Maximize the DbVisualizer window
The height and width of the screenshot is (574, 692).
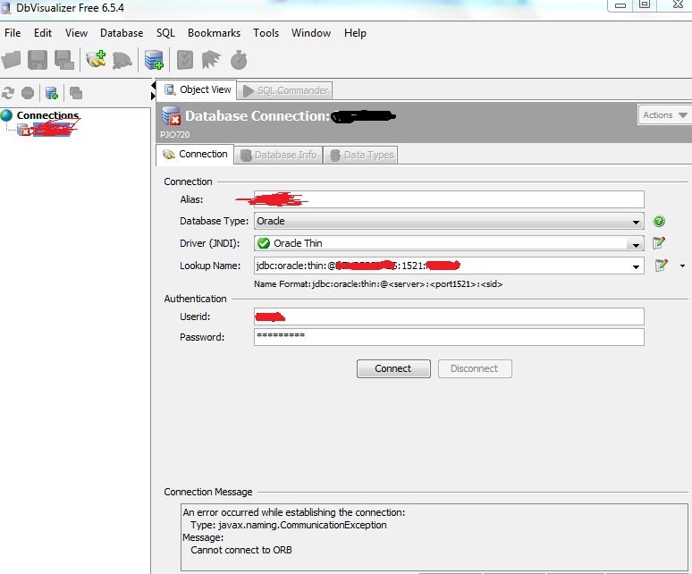point(645,4)
